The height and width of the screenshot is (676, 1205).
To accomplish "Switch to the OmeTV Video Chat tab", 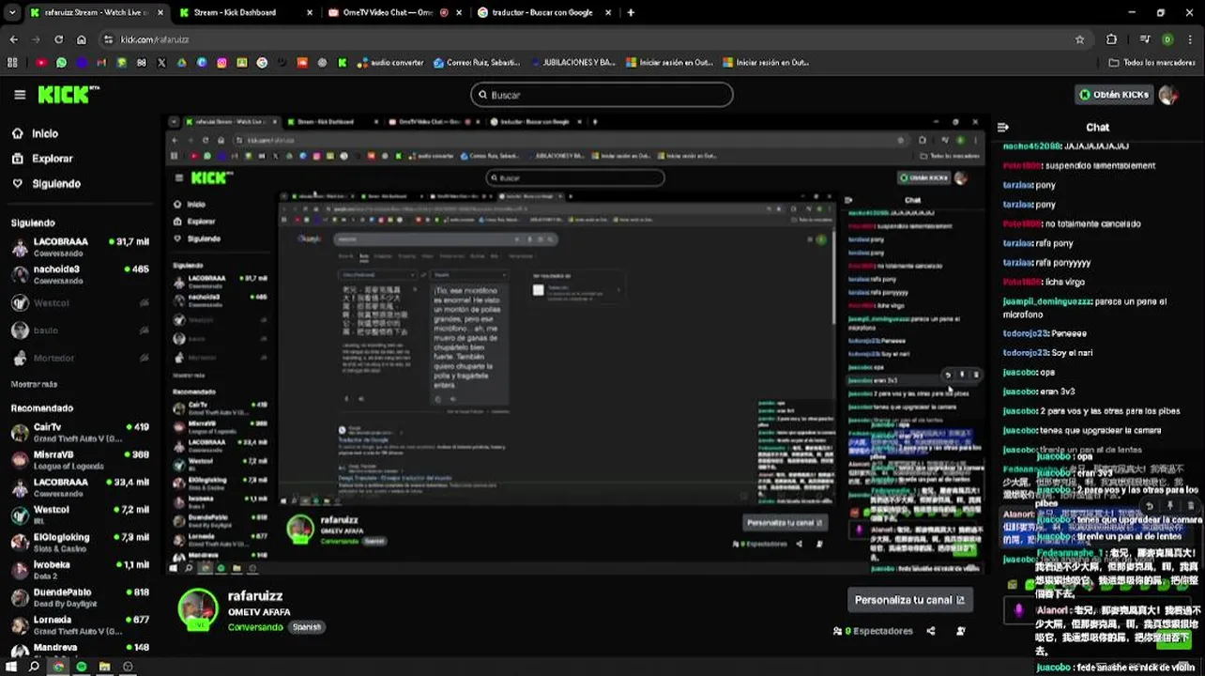I will click(x=395, y=12).
